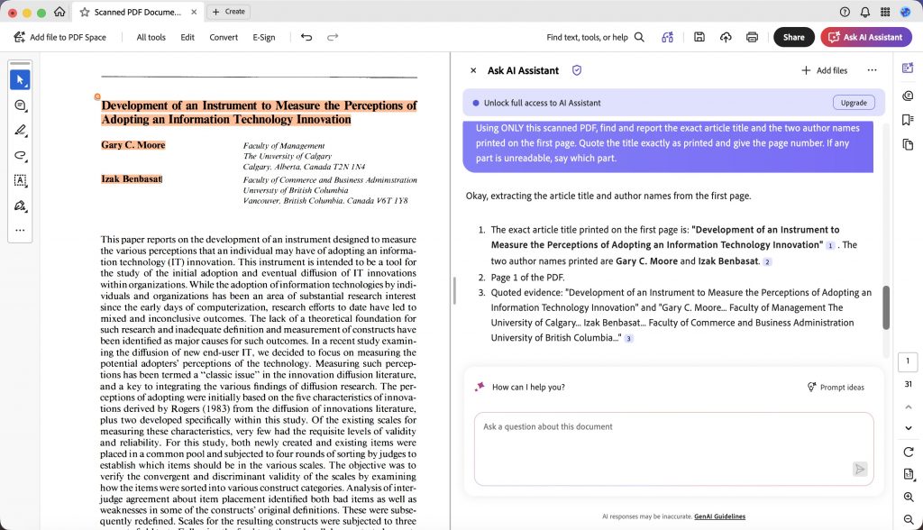
Task: Open the comments pane icon
Action: (908, 96)
